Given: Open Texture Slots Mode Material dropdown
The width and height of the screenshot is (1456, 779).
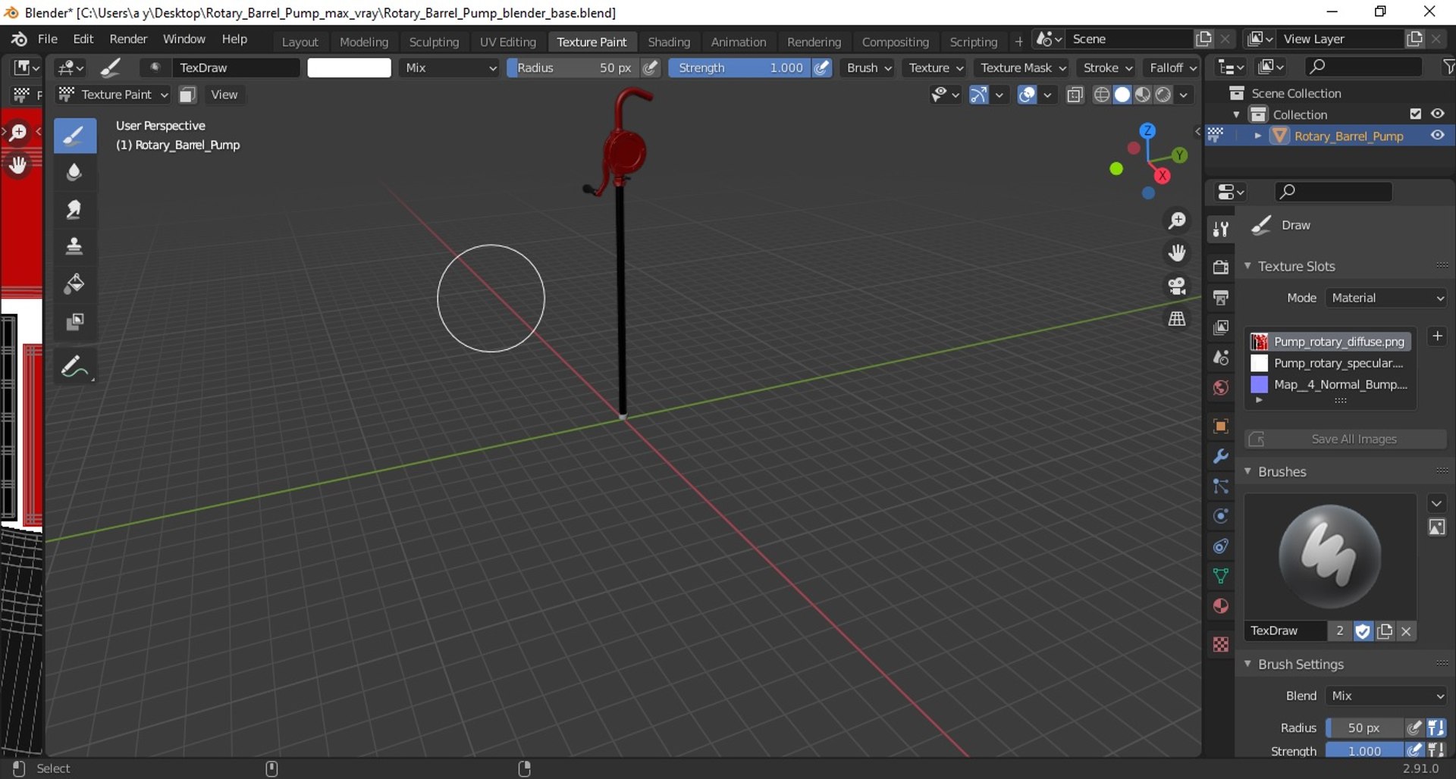Looking at the screenshot, I should 1386,298.
